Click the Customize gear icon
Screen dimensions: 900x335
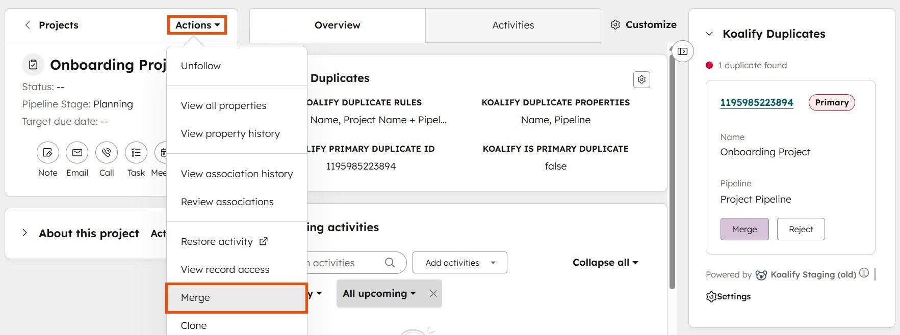615,24
